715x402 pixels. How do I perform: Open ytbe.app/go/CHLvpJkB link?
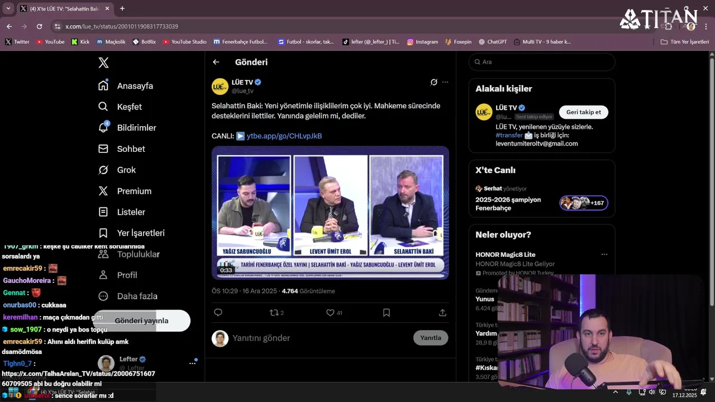[284, 136]
